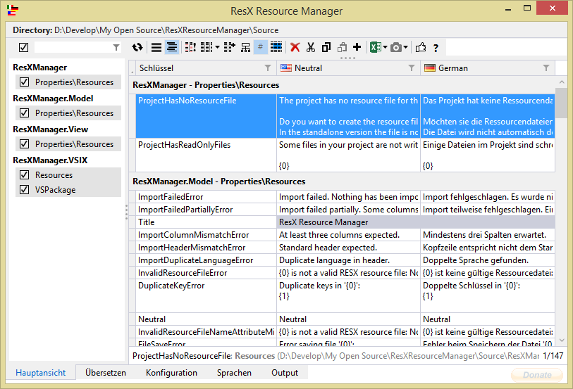
Task: Open the camera snapshot dropdown arrow
Action: coord(406,47)
